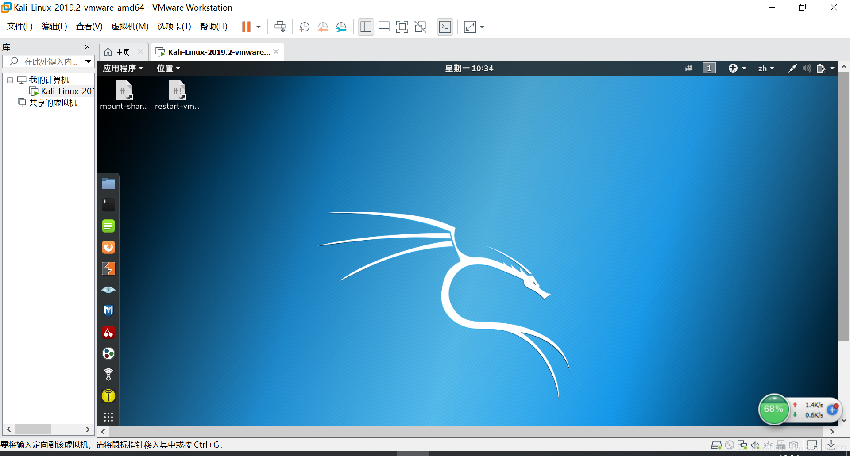This screenshot has height=456, width=850.
Task: Close the Kali-Linux-2019.2-vmware tab
Action: click(276, 52)
